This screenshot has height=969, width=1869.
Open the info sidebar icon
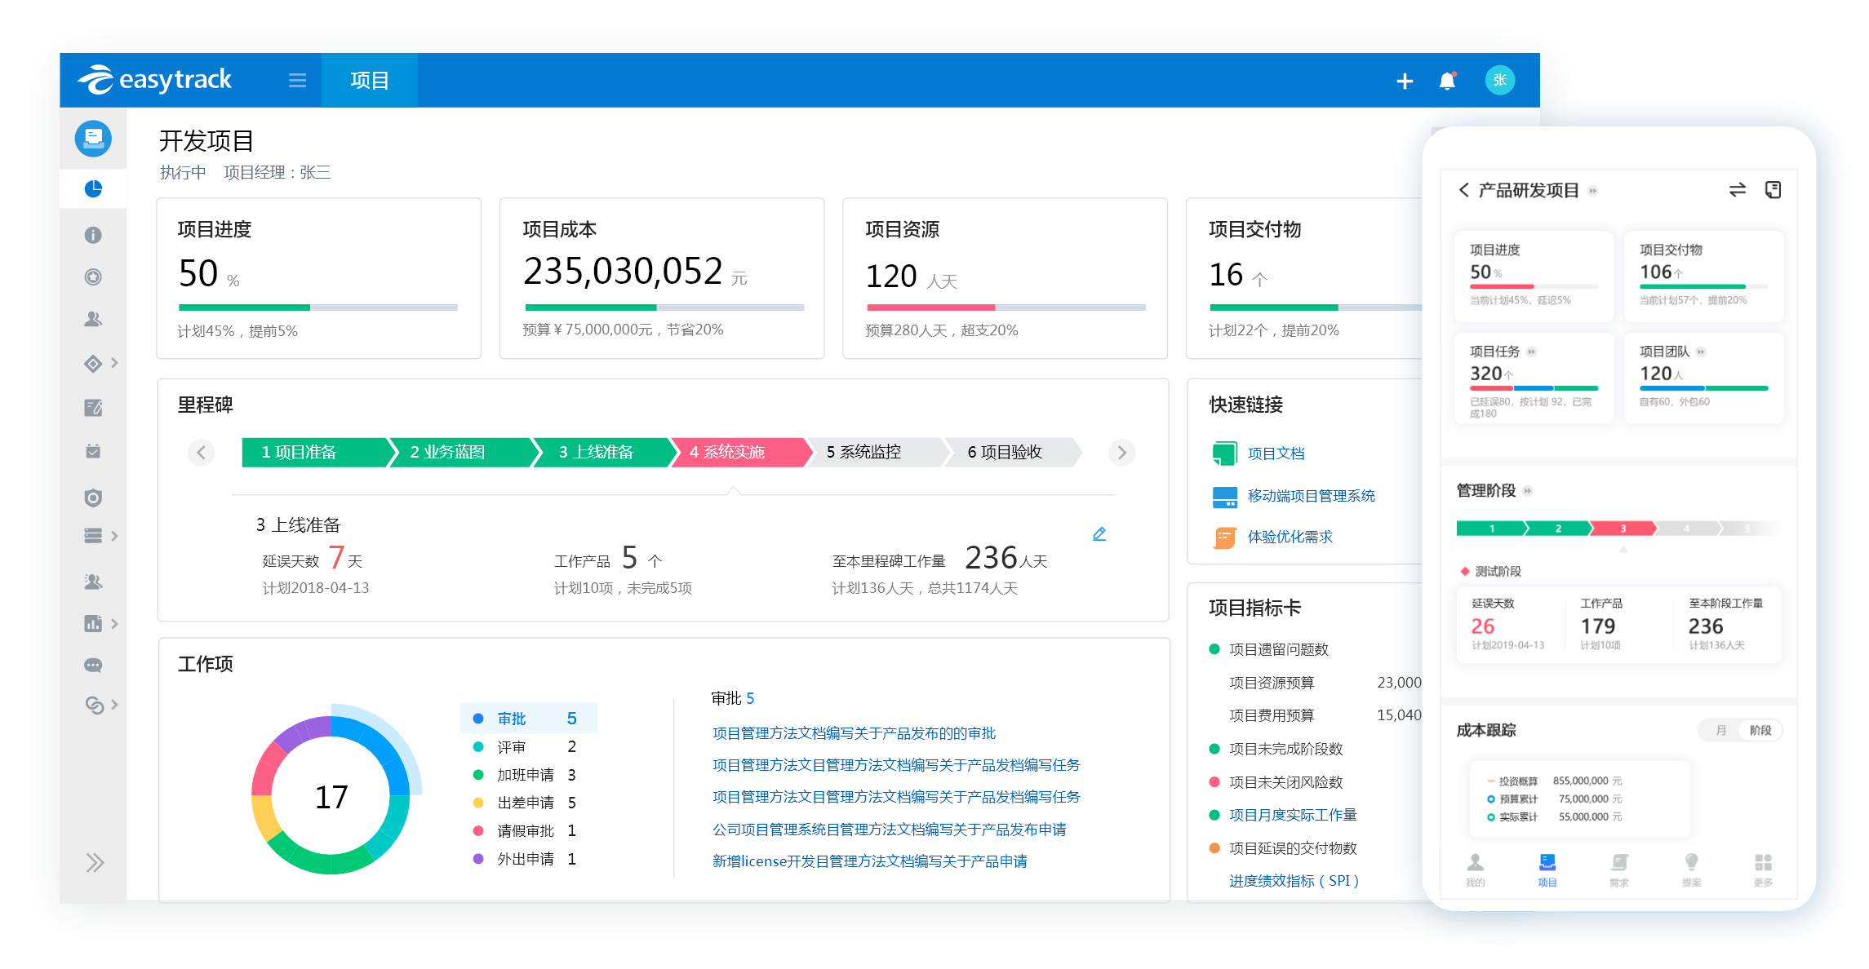93,235
